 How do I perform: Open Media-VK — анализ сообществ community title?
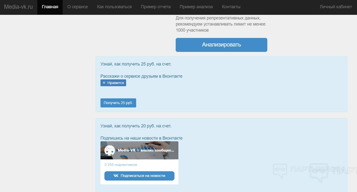[x=146, y=150]
